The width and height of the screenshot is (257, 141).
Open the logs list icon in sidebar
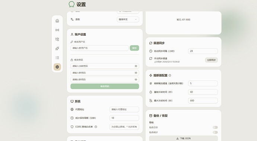(x=57, y=58)
